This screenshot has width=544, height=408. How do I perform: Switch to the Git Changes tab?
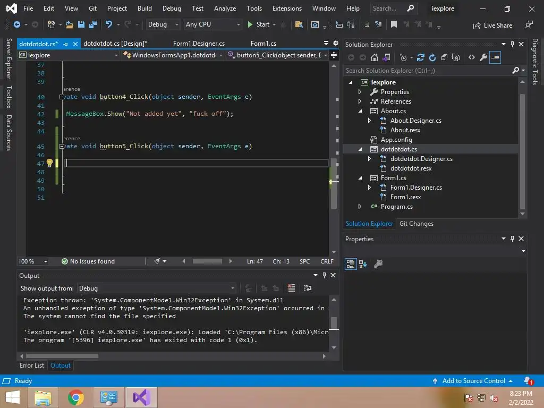pyautogui.click(x=416, y=224)
